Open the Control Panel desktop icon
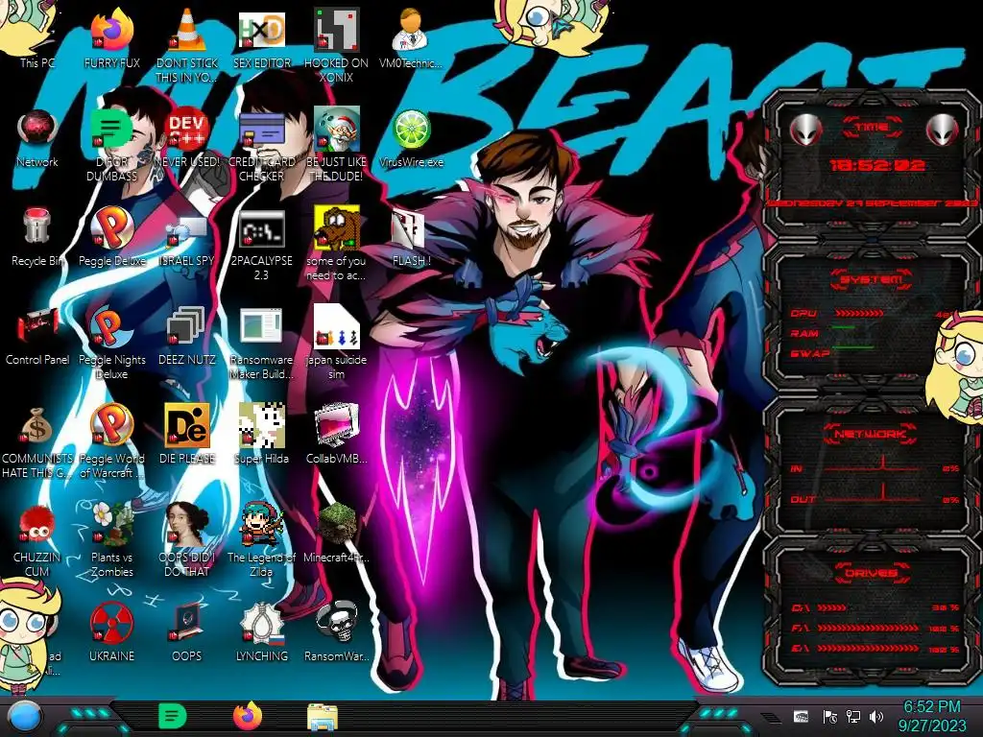 click(x=37, y=335)
